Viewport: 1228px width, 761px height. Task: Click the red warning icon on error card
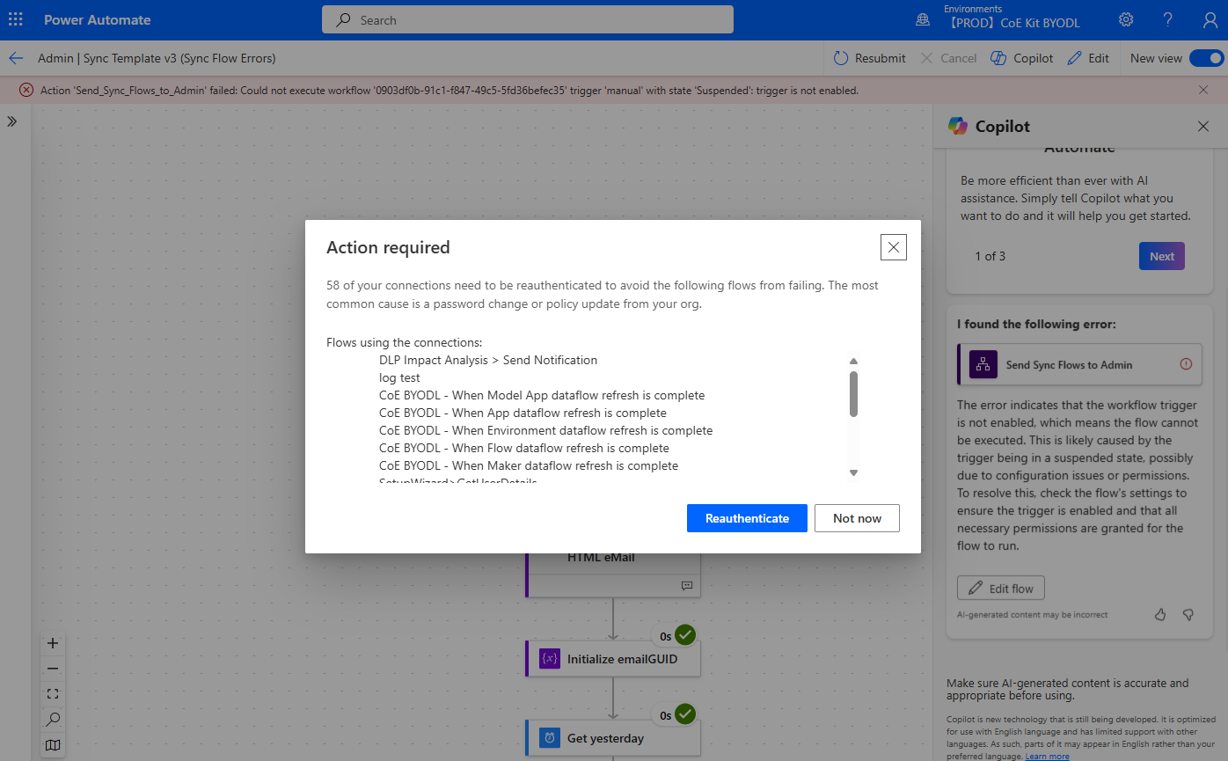(1186, 364)
